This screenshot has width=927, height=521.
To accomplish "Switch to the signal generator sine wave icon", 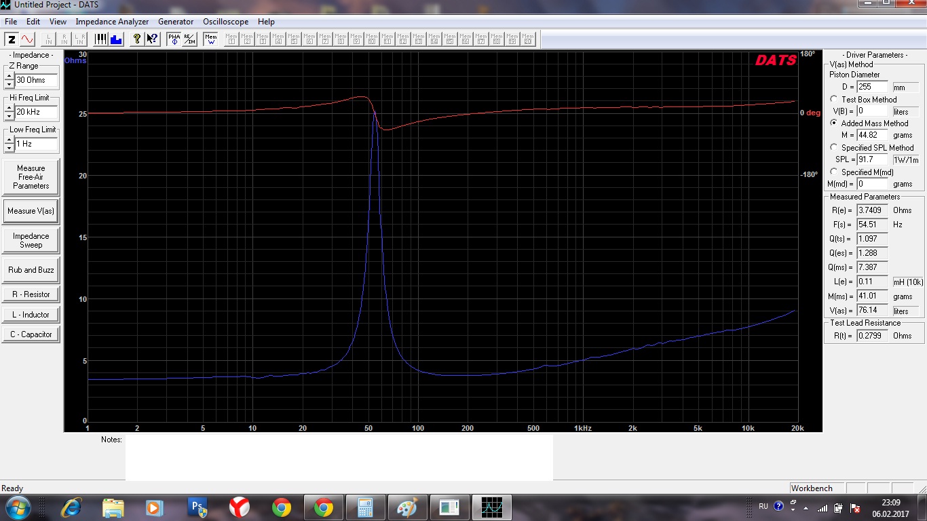I will pyautogui.click(x=26, y=39).
